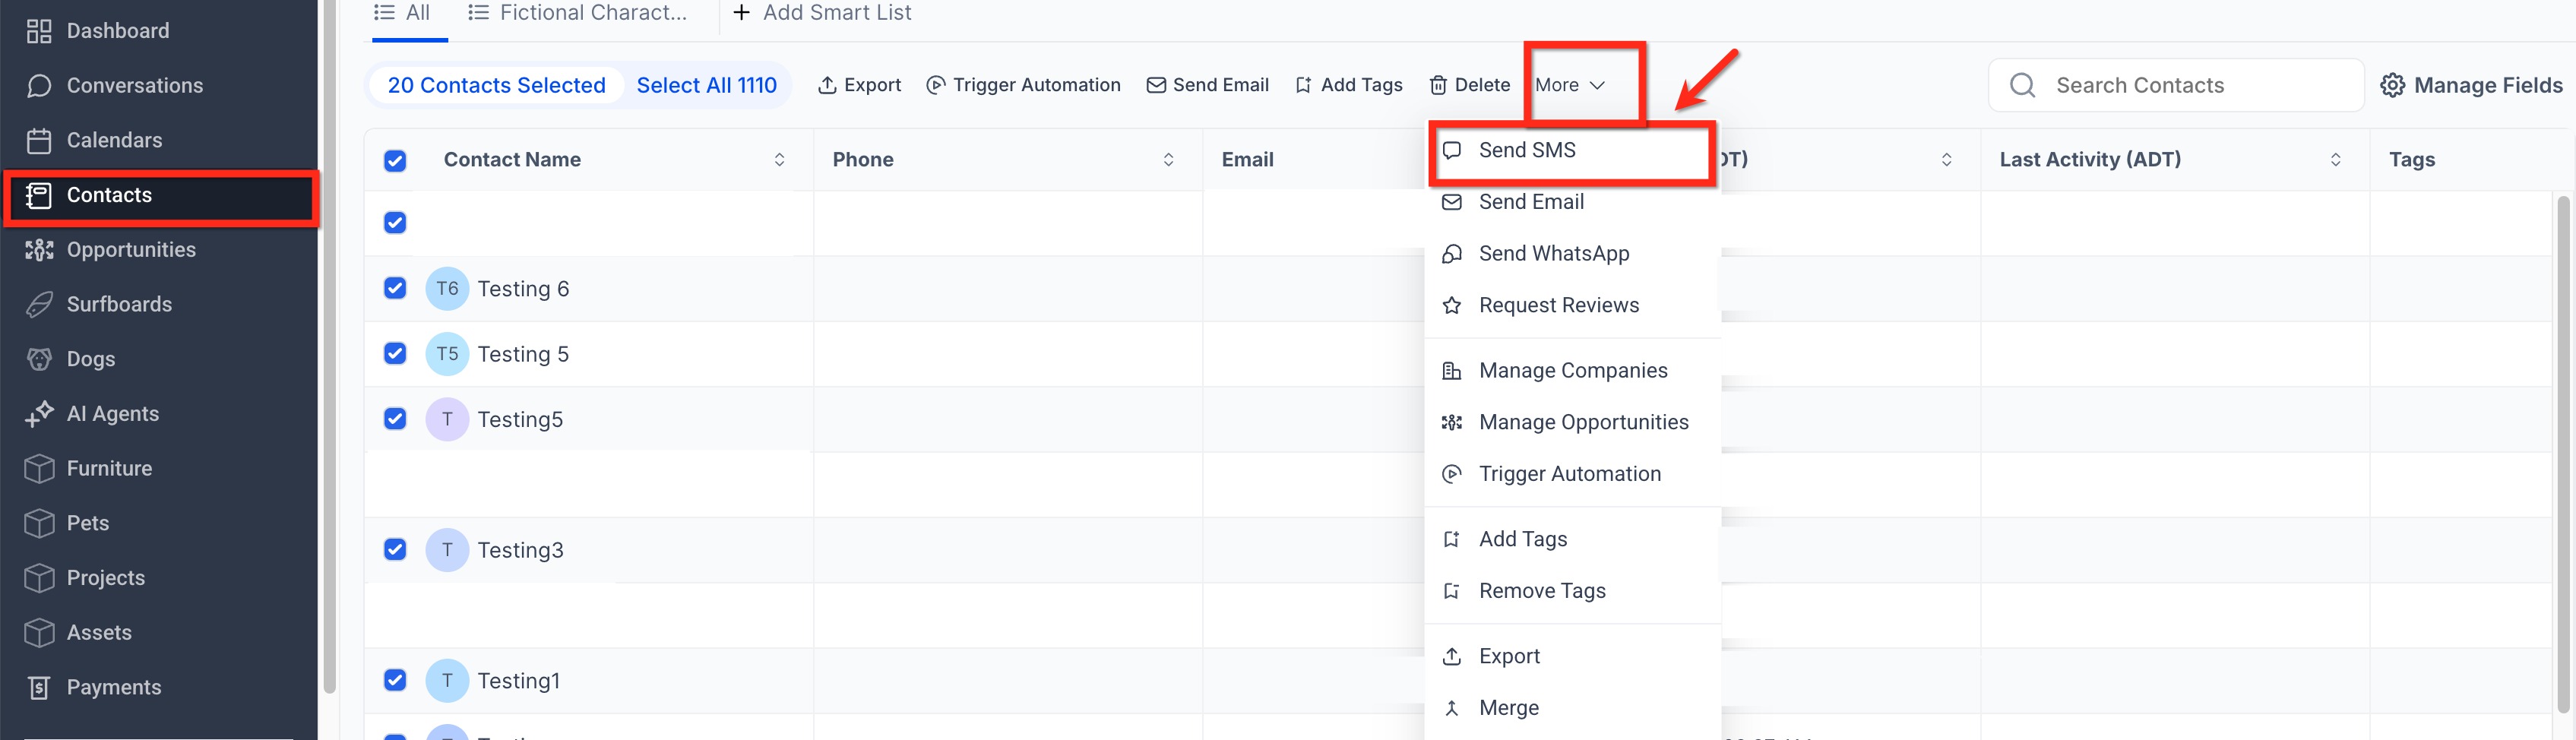Click the Remove Tags icon in menu
The image size is (2576, 740).
click(x=1452, y=591)
